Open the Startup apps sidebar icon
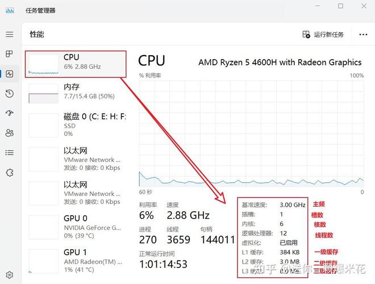Screen dimensions: 375x284 (9, 113)
